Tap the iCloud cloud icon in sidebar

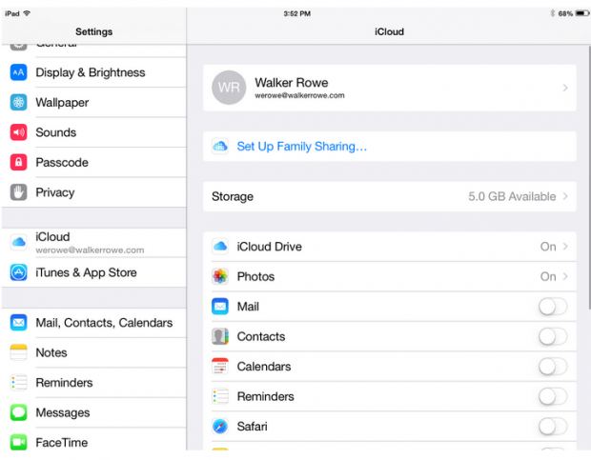tap(18, 243)
